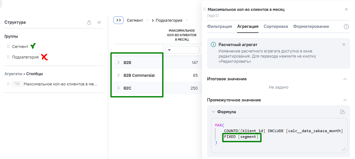The image size is (355, 159).
Task: Click the Не задано value text
Action: [x=279, y=87]
